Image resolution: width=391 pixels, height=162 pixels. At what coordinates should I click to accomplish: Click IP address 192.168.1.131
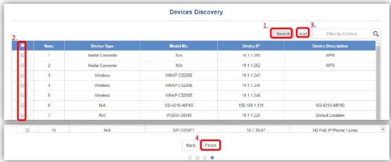tap(251, 105)
